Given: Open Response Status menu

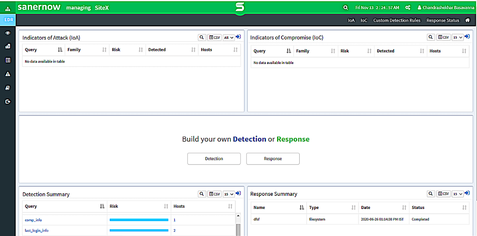Looking at the screenshot, I should [x=443, y=20].
